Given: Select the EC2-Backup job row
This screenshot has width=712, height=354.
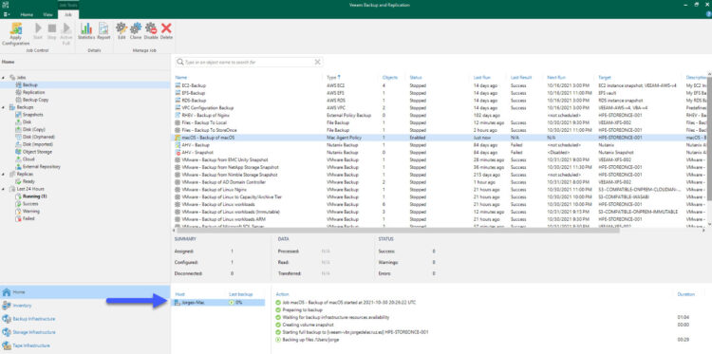Looking at the screenshot, I should click(x=439, y=84).
